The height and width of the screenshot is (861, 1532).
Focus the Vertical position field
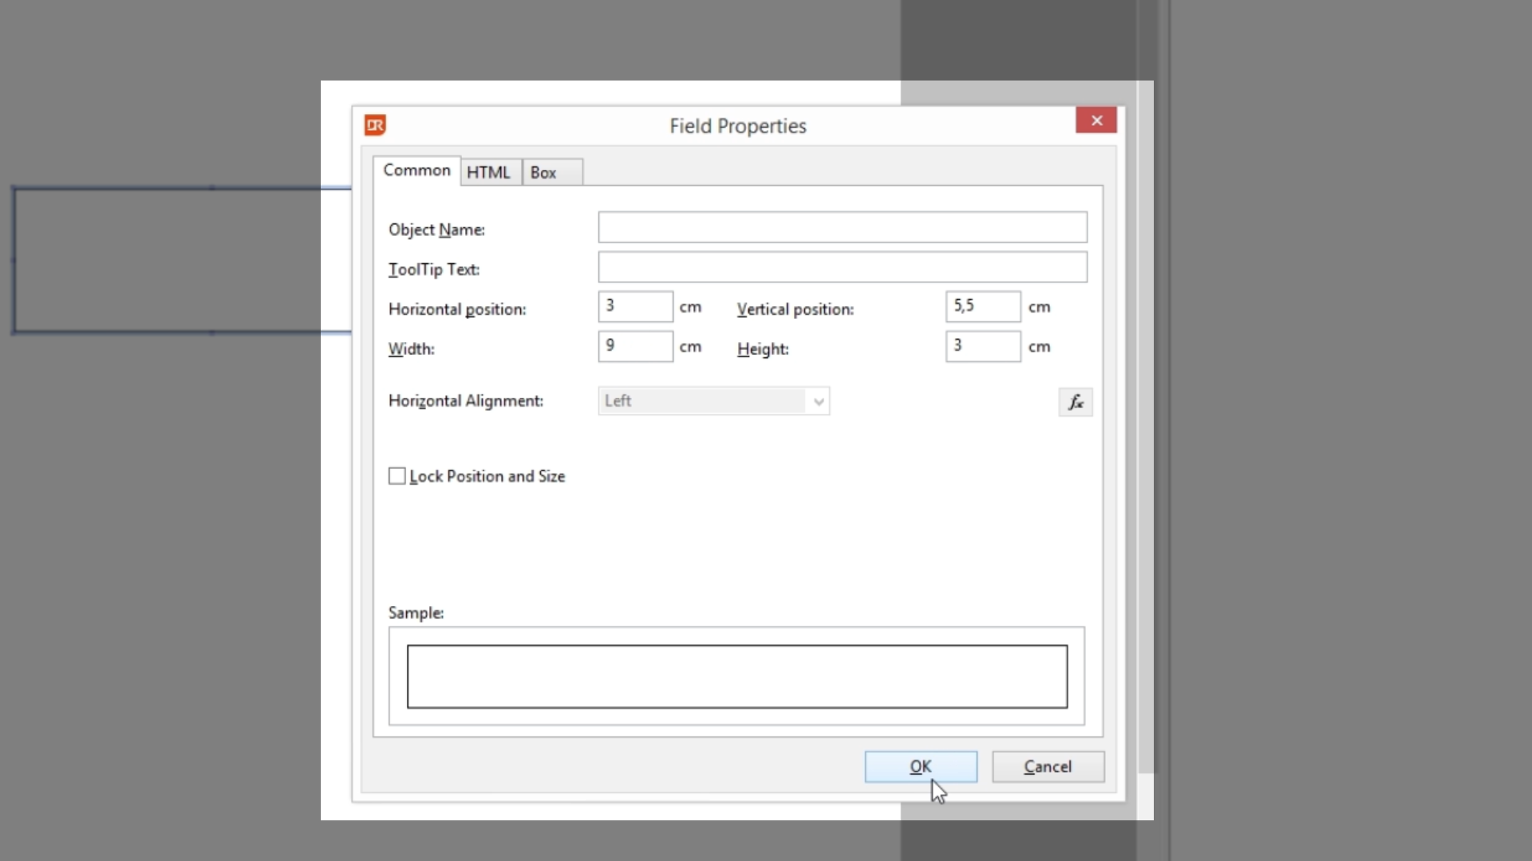[982, 307]
